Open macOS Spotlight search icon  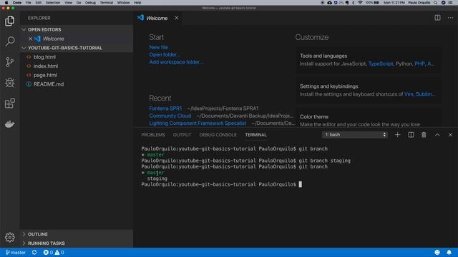click(435, 3)
